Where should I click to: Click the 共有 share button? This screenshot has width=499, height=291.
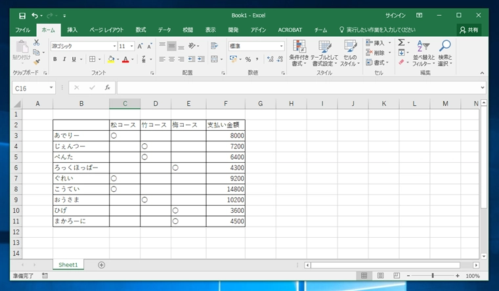pyautogui.click(x=469, y=30)
